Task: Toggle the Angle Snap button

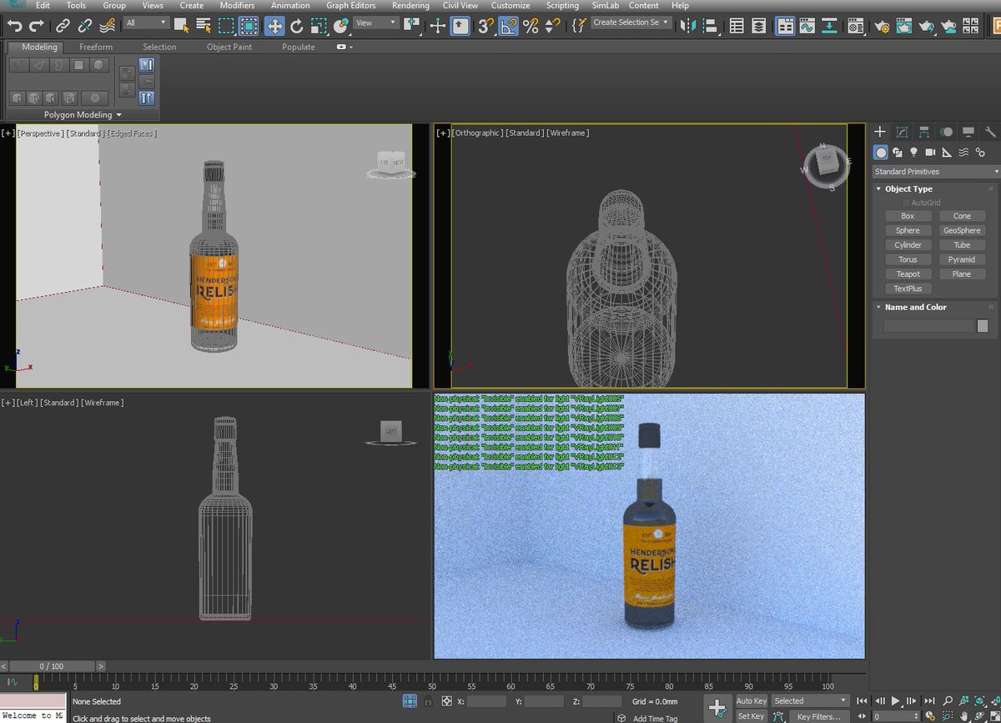Action: pyautogui.click(x=508, y=26)
